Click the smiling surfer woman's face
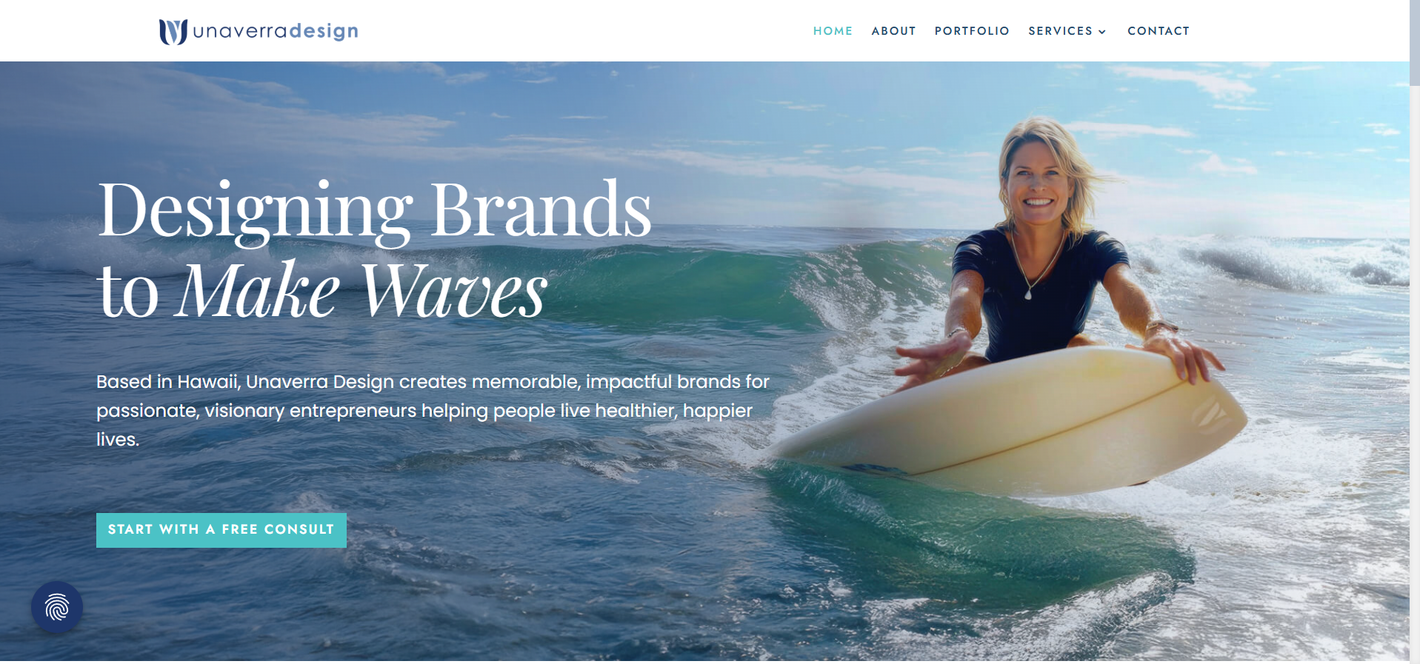Image resolution: width=1420 pixels, height=664 pixels. coord(1038,184)
